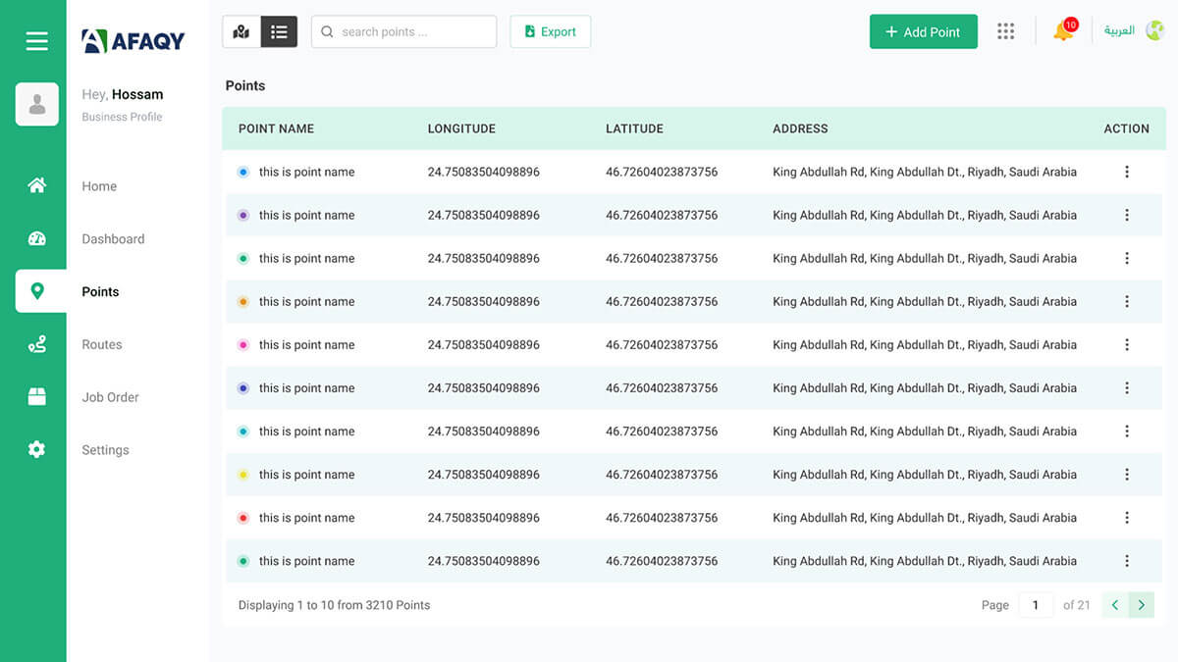Open Business Profile link
The height and width of the screenshot is (662, 1178).
pyautogui.click(x=122, y=117)
